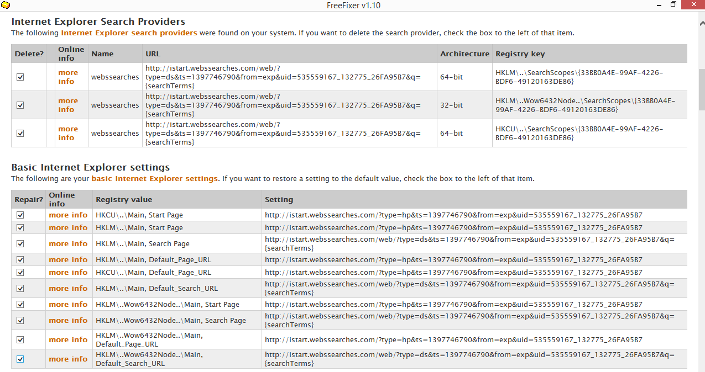This screenshot has height=372, width=705.
Task: Open more info for HKCU Main, Default_Page_URL
Action: (68, 273)
